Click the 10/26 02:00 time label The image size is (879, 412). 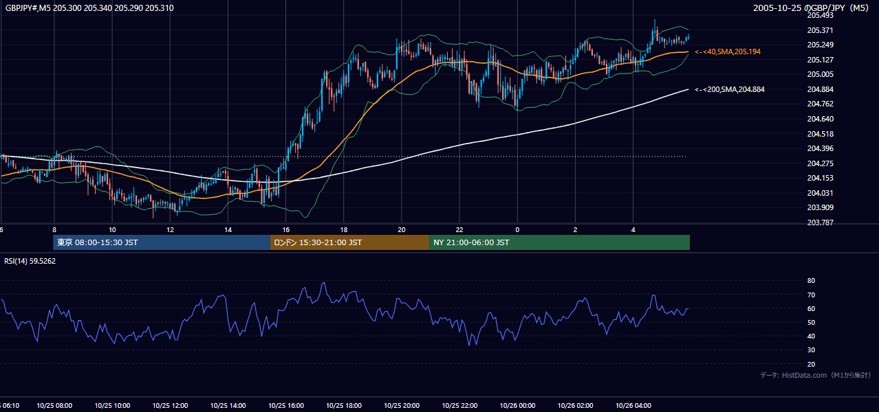pos(575,406)
